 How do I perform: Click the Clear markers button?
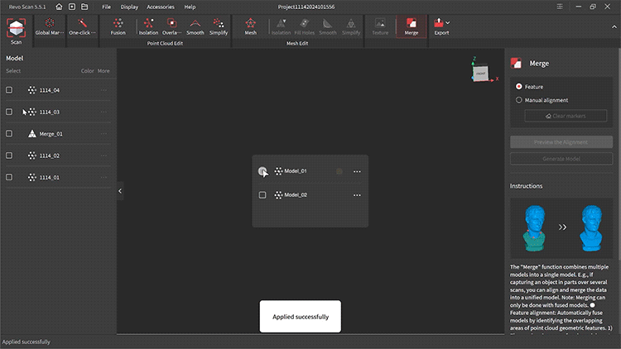tap(561, 116)
